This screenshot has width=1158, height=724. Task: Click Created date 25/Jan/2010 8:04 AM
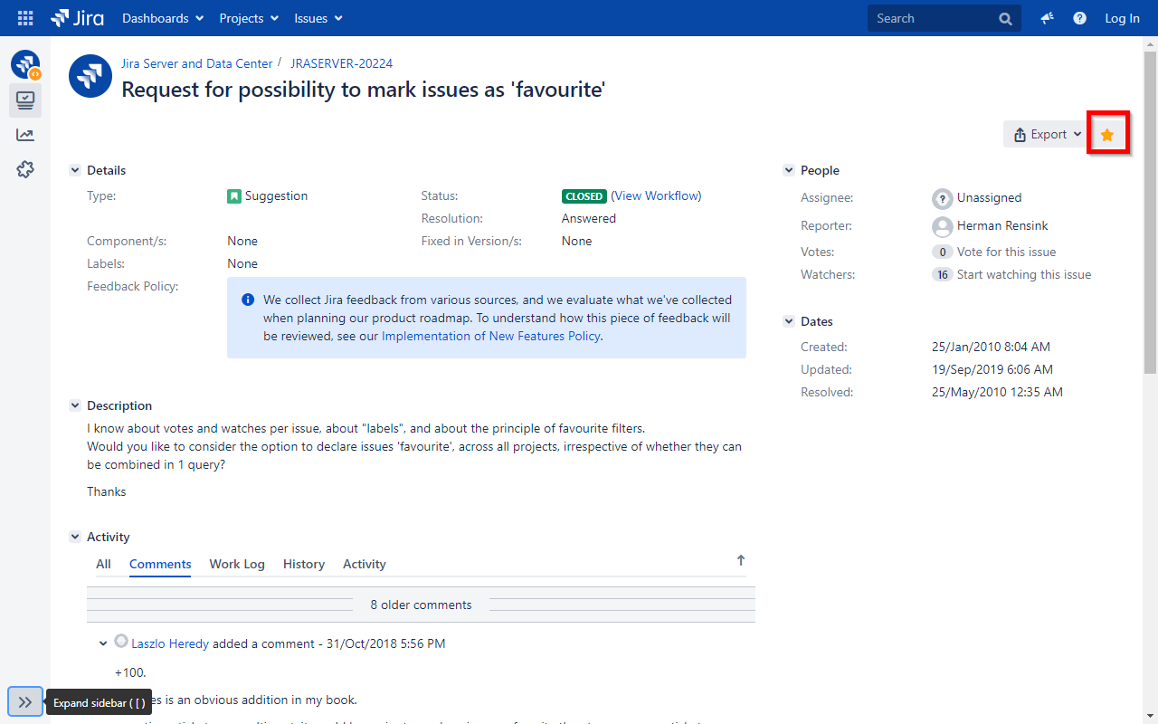991,347
